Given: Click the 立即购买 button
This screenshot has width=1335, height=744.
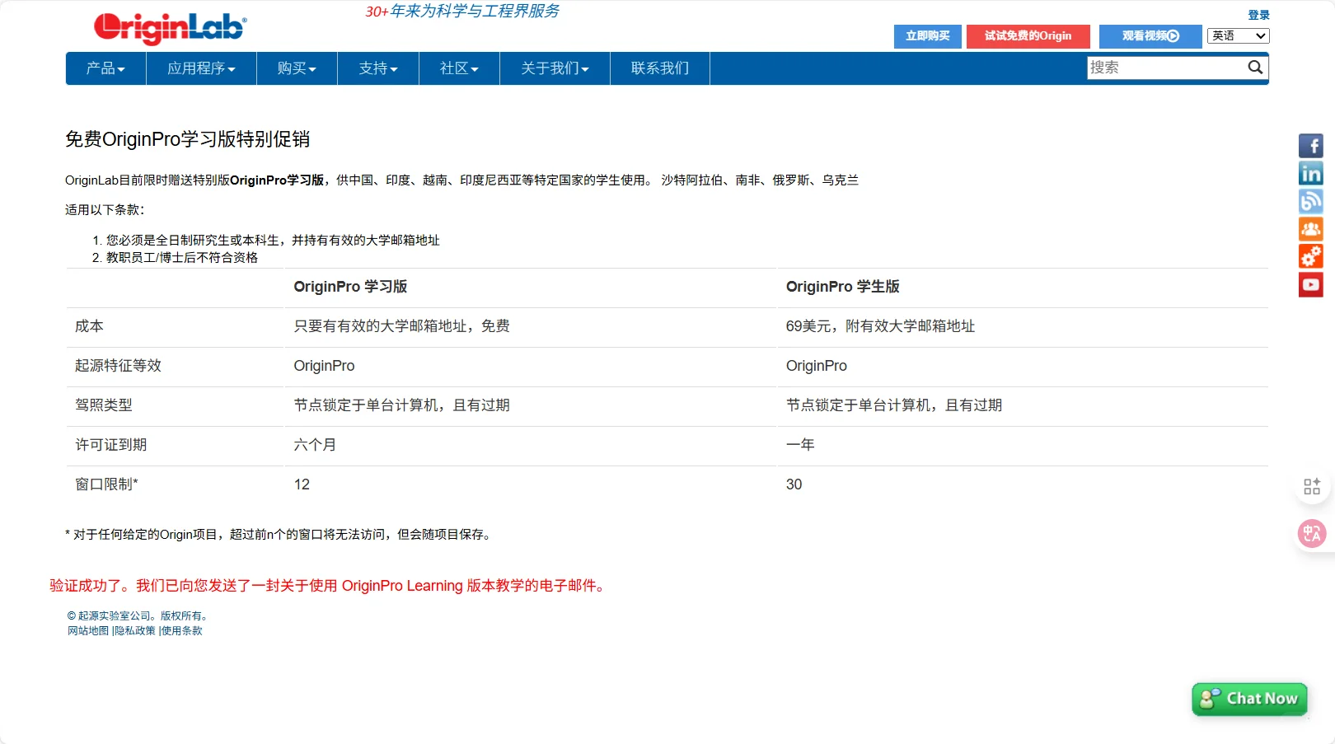Looking at the screenshot, I should click(927, 36).
